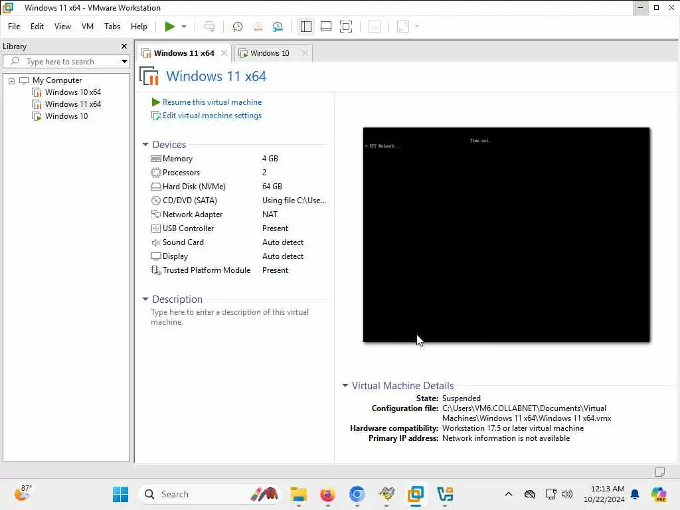Select Windows 10 x64 in library tree
680x510 pixels.
[x=73, y=92]
